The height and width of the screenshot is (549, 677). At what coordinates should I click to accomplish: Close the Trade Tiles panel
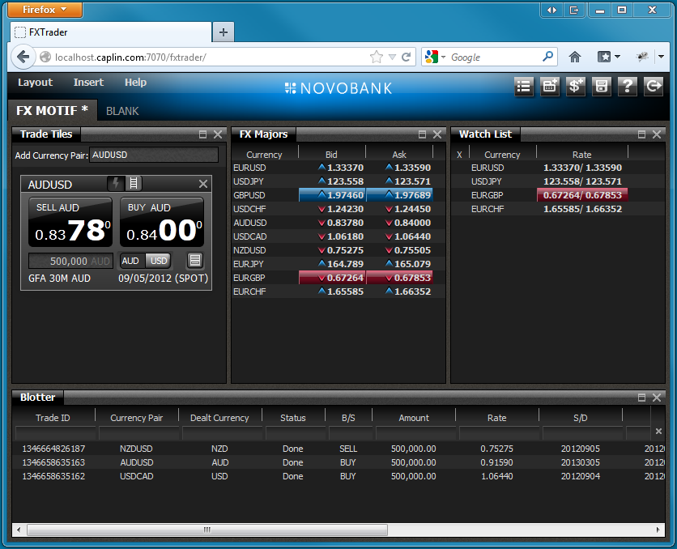[x=218, y=134]
